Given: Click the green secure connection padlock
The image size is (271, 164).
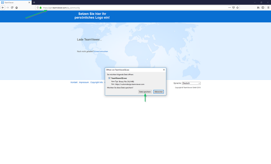Looking at the screenshot, I should [x=41, y=8].
